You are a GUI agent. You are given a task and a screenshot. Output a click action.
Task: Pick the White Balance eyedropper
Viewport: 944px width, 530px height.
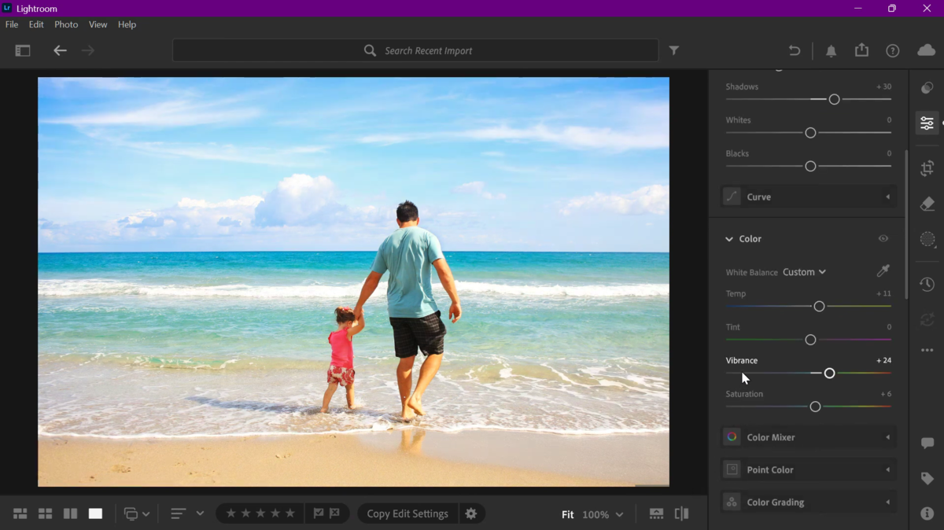point(883,271)
